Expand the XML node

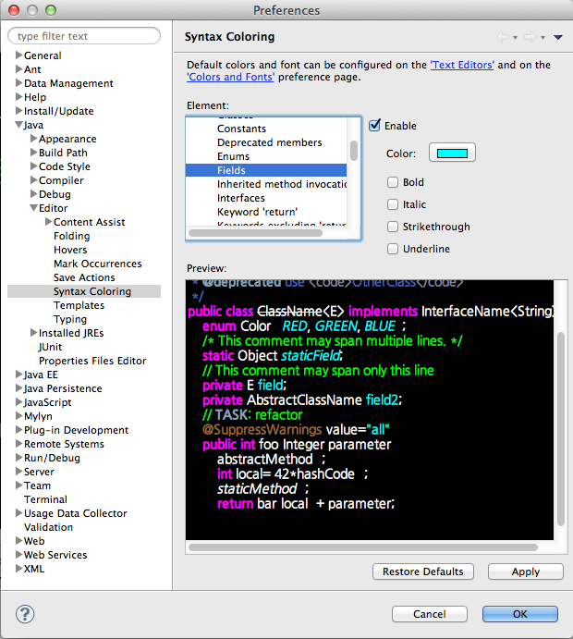[18, 568]
